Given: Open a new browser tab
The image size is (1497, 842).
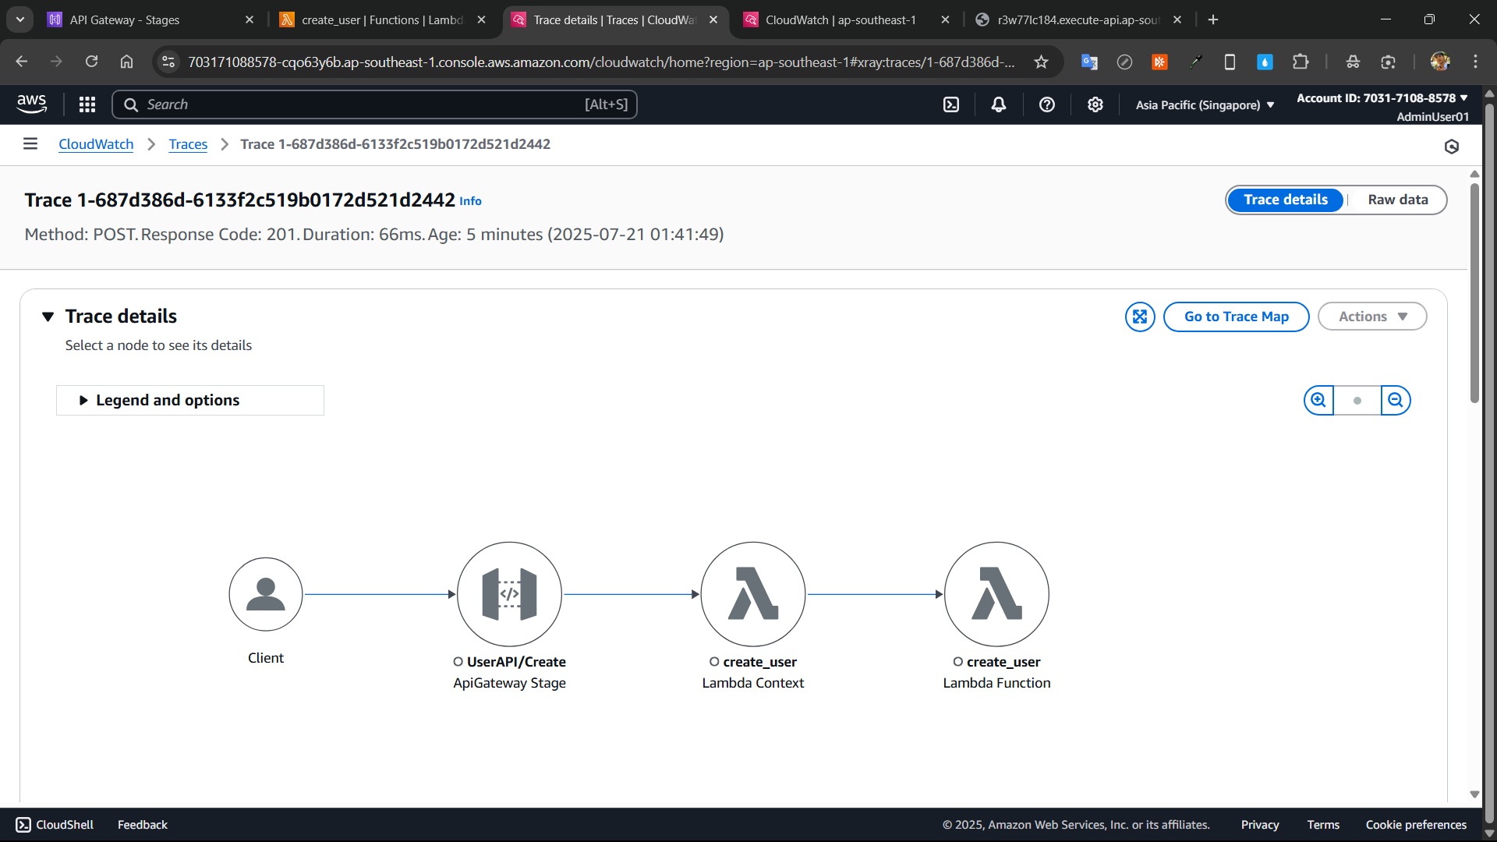Looking at the screenshot, I should [1213, 19].
